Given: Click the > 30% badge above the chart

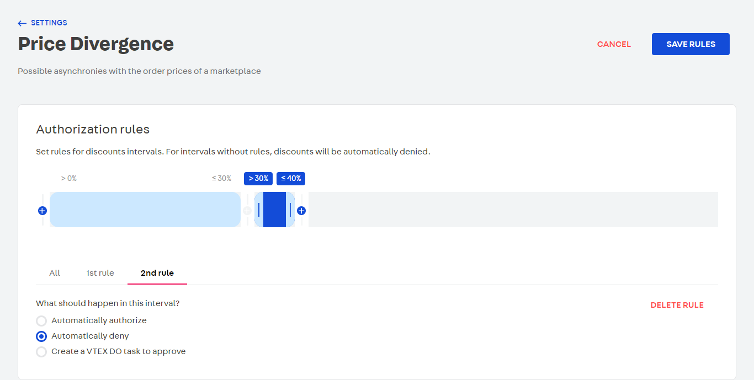Looking at the screenshot, I should point(258,178).
